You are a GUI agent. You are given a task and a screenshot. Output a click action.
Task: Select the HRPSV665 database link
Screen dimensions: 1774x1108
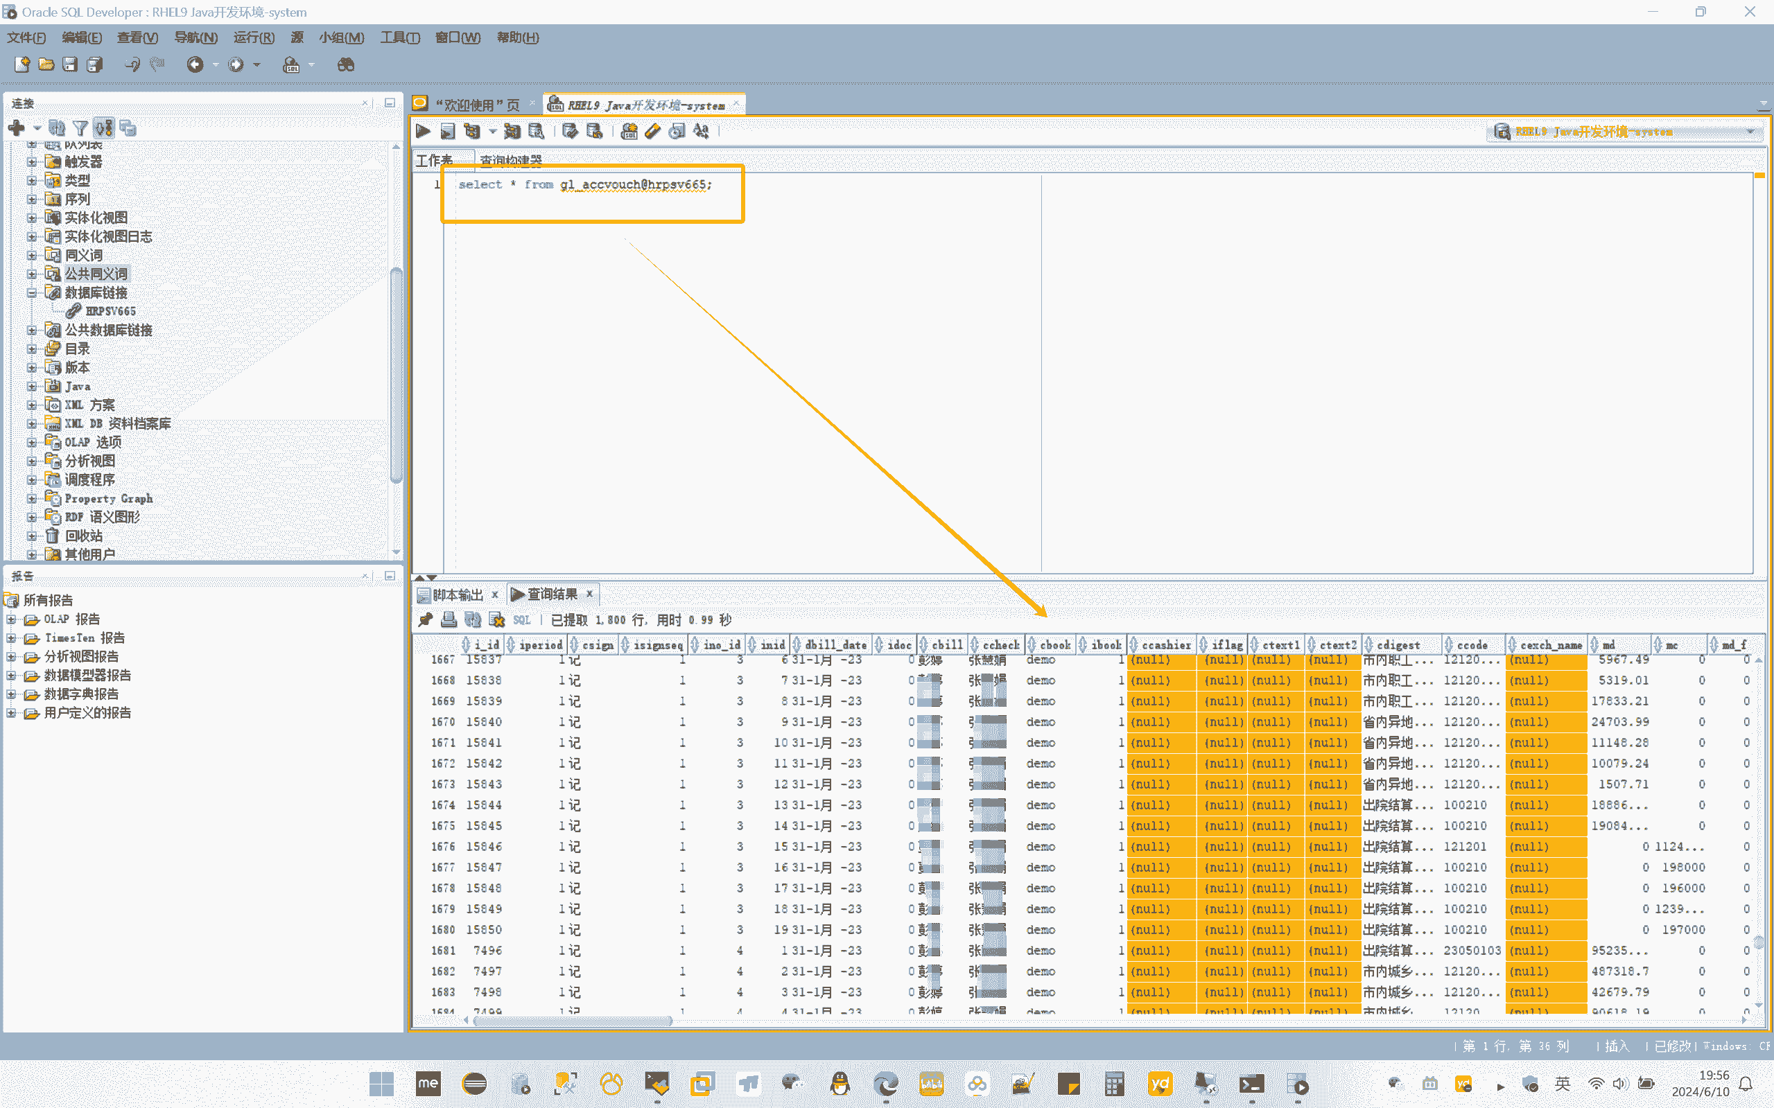pyautogui.click(x=110, y=311)
